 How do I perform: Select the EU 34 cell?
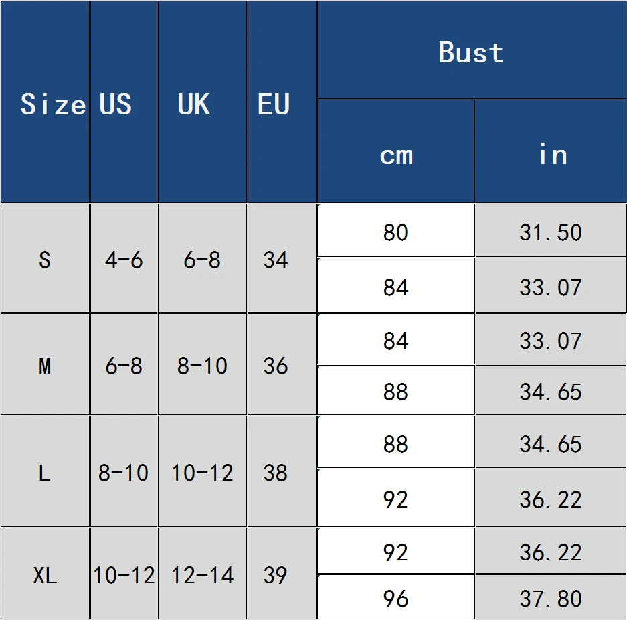click(282, 258)
